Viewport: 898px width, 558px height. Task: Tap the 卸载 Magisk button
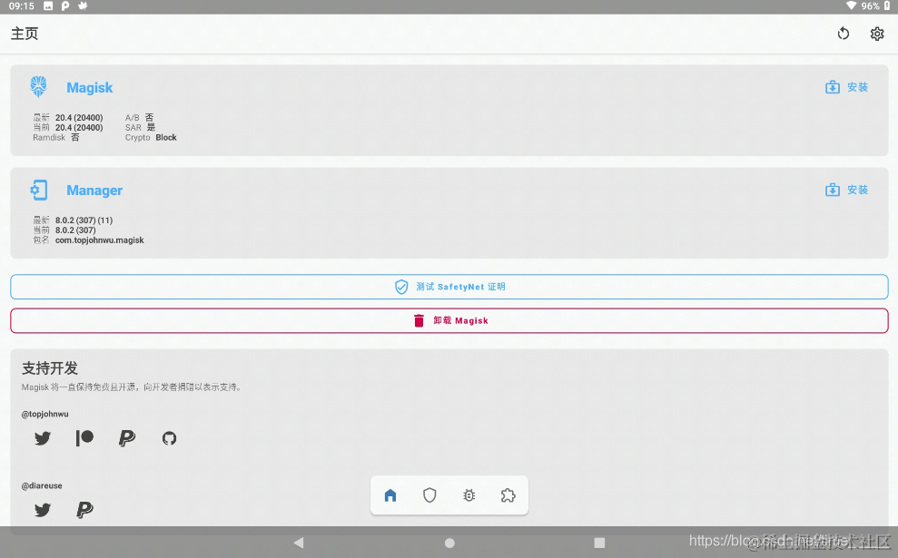tap(449, 320)
